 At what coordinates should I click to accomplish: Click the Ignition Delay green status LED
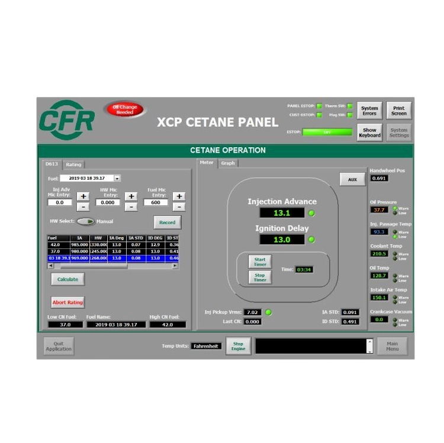(311, 240)
